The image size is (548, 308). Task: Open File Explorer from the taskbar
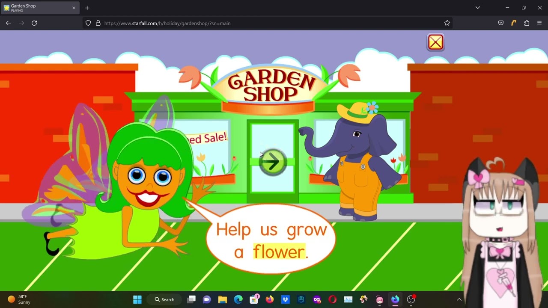(223, 299)
